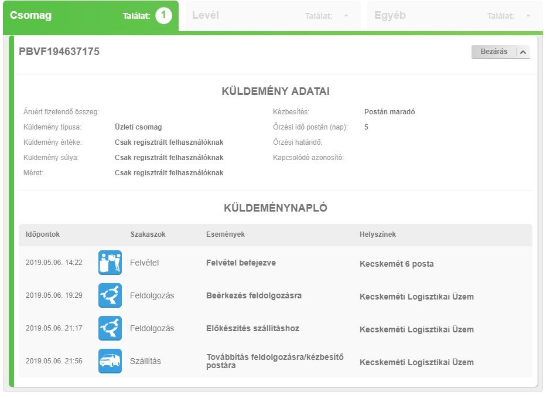Click Kecskeméti Logisztikai Üzem in 21:56 row
The image size is (550, 398).
click(416, 363)
